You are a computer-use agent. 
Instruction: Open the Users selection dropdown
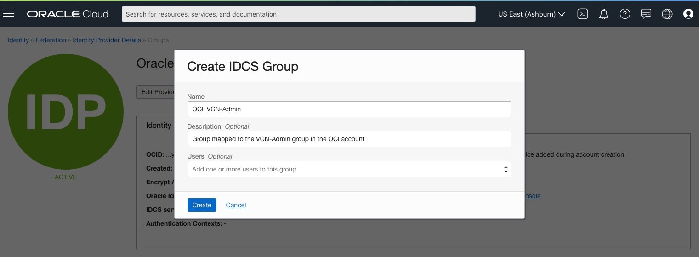349,169
